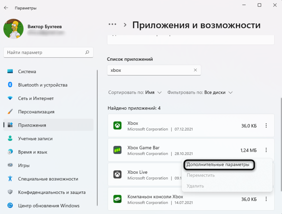Expand breadcrumb ellipsis menu
Screen dimensions: 282x214
pos(113,24)
